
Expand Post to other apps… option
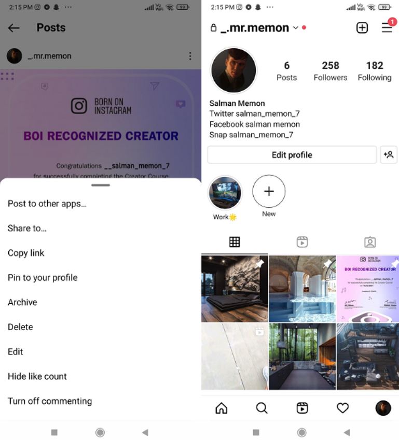[47, 204]
